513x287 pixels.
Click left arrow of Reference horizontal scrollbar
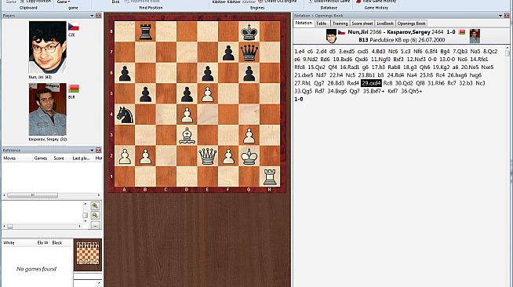coord(4,195)
